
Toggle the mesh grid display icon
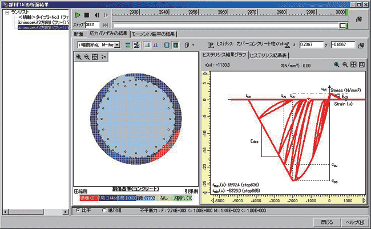[x=176, y=45]
